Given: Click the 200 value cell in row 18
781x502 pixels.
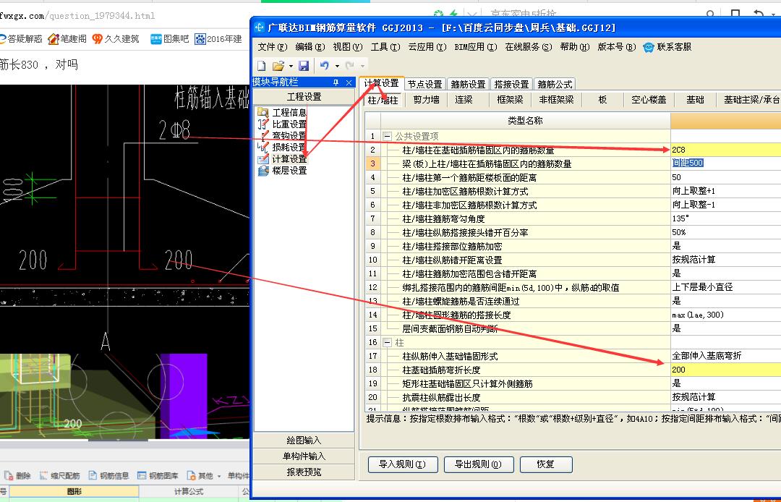Looking at the screenshot, I should (x=726, y=370).
